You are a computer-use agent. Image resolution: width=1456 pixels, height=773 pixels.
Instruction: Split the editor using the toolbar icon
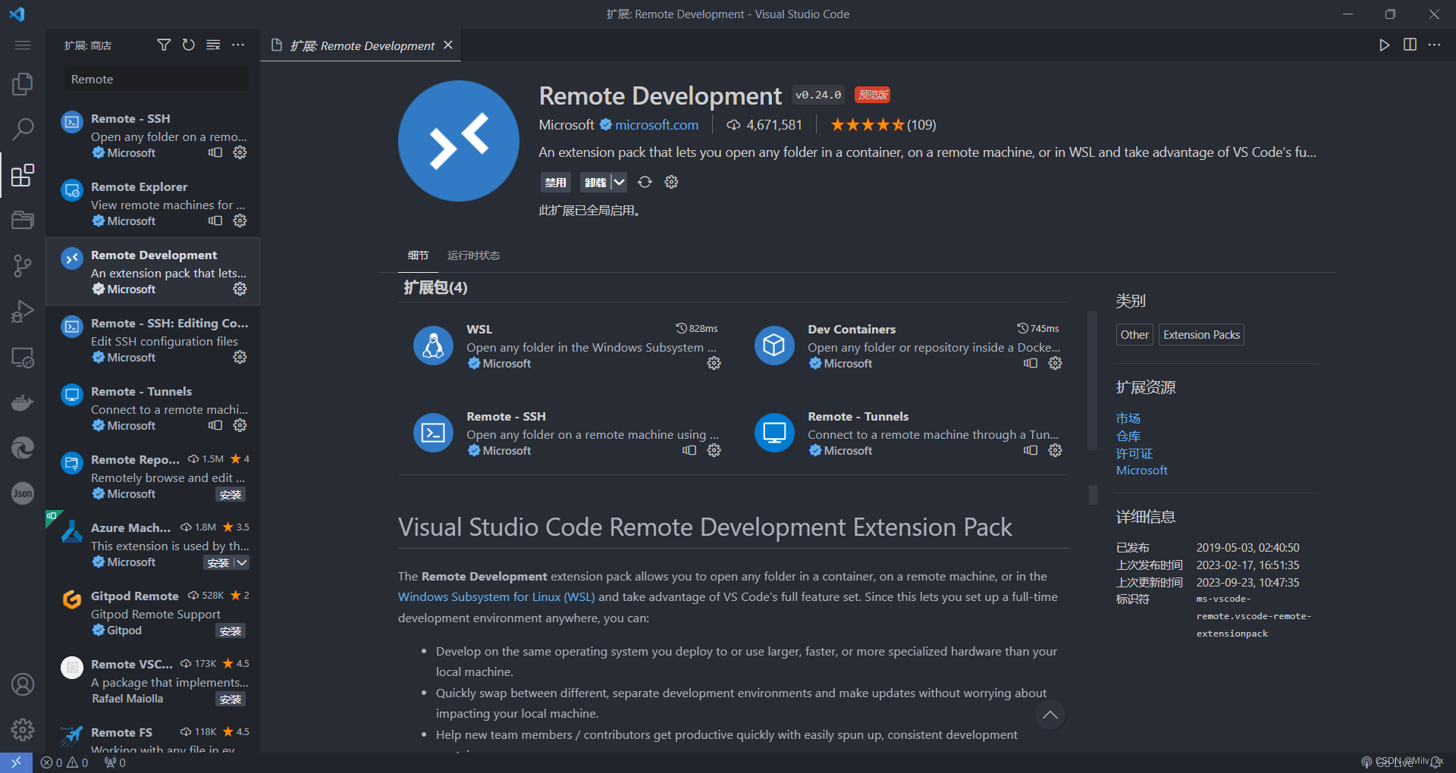[1409, 45]
